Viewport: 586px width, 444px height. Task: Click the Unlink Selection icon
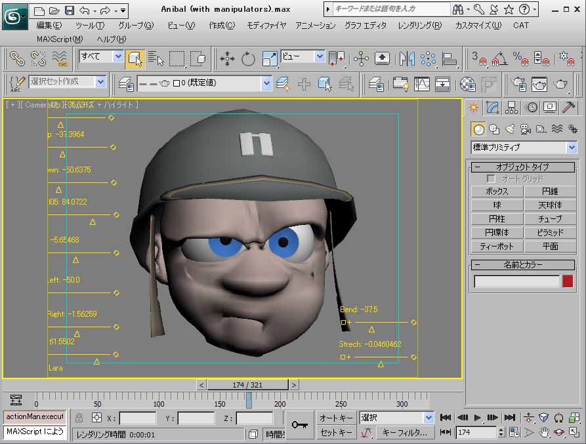coord(38,59)
